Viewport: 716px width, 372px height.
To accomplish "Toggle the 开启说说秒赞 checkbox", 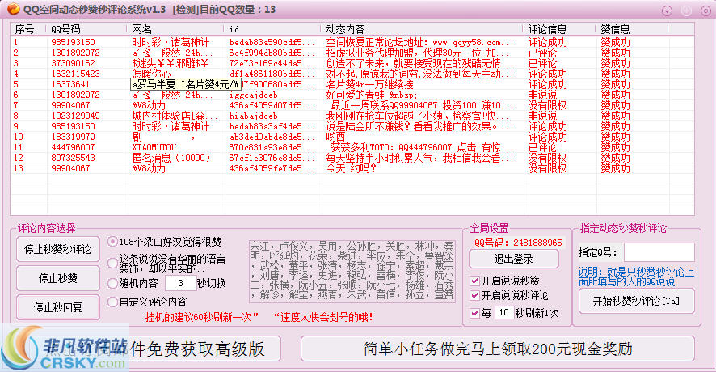I will (x=475, y=281).
